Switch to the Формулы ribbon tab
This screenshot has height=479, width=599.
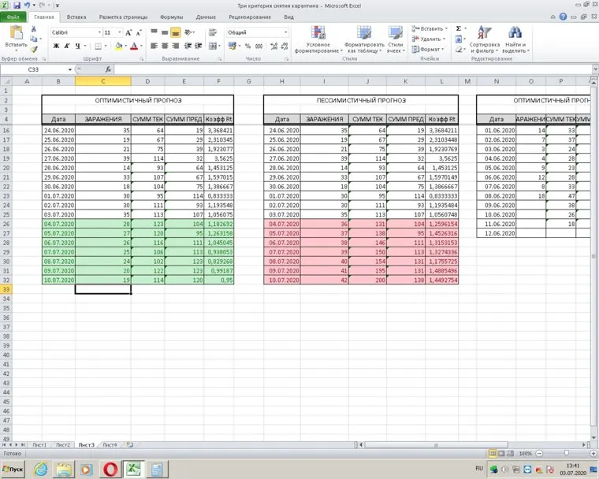pos(171,16)
